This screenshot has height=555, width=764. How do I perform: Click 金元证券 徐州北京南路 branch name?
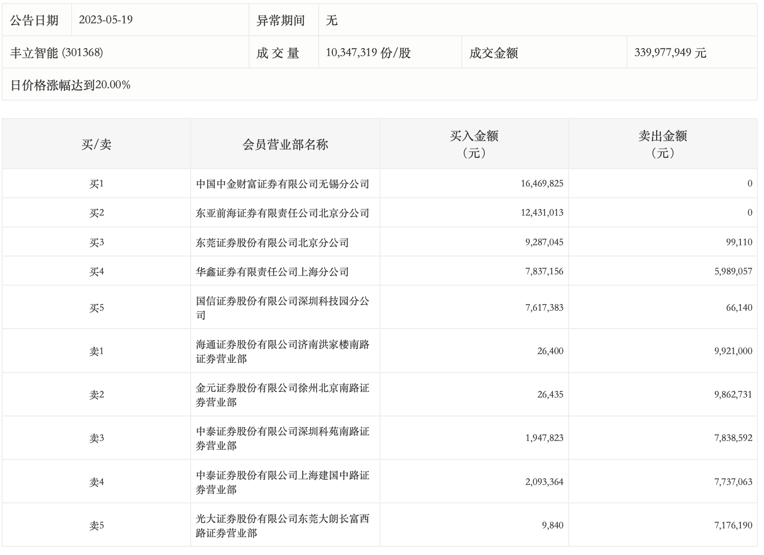pyautogui.click(x=282, y=395)
